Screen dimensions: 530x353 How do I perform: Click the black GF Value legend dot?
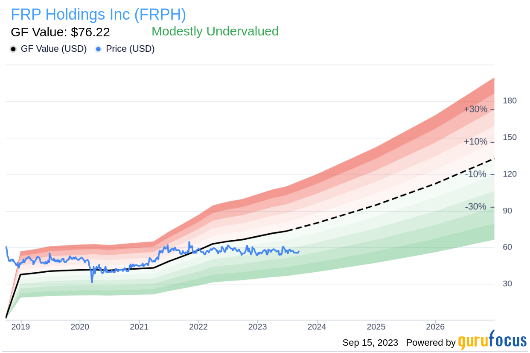pyautogui.click(x=13, y=49)
